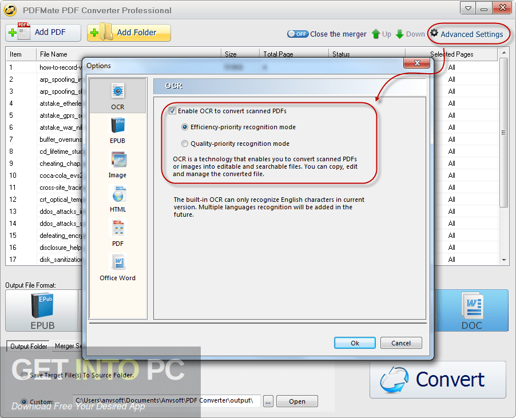Open the Image options category
516x418 pixels.
118,165
